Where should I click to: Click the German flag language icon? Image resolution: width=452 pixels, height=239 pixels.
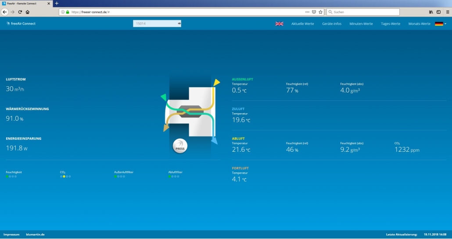[439, 24]
